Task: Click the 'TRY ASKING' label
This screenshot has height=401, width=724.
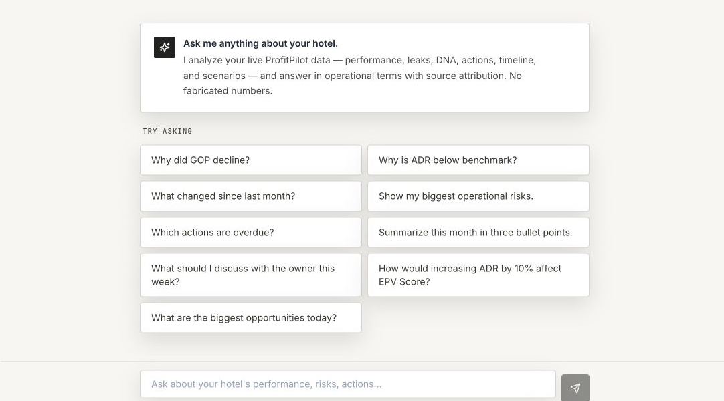Action: pyautogui.click(x=167, y=132)
